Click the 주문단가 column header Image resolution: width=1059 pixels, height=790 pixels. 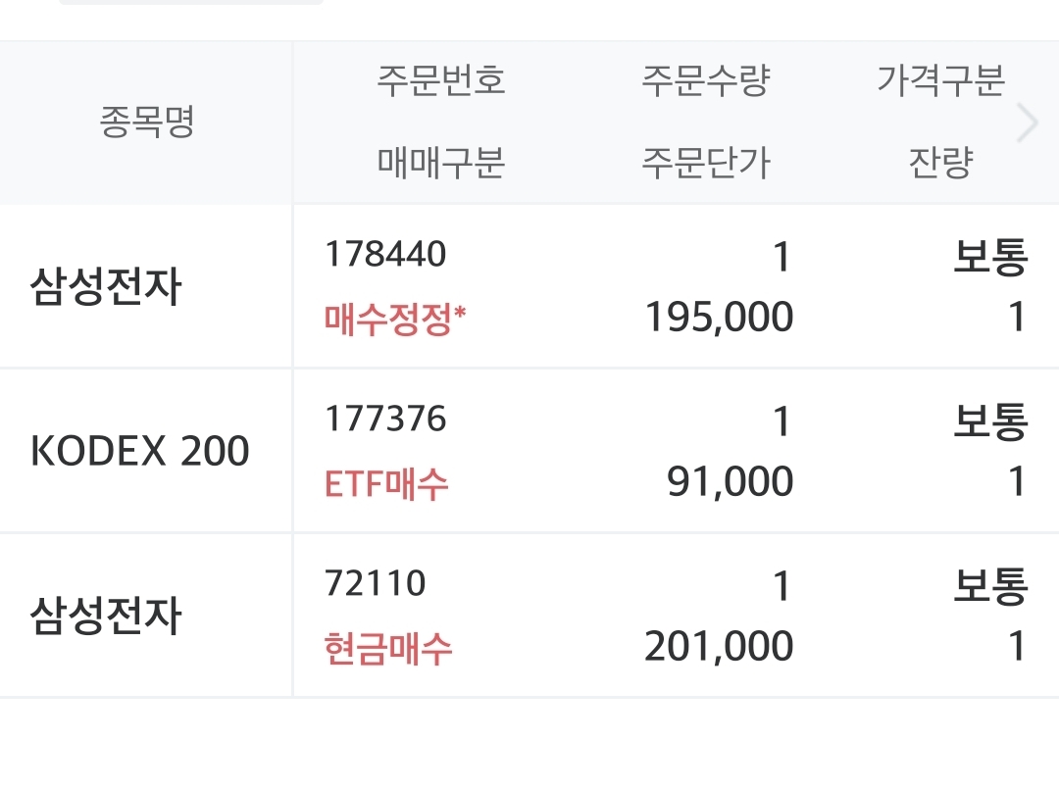(706, 163)
